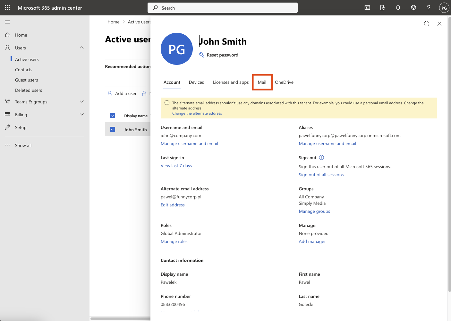Screen dimensions: 451x321
Task: Click Add a user button
Action: pos(122,93)
